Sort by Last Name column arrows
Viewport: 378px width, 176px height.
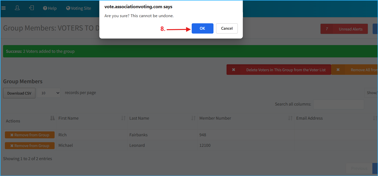[193, 118]
